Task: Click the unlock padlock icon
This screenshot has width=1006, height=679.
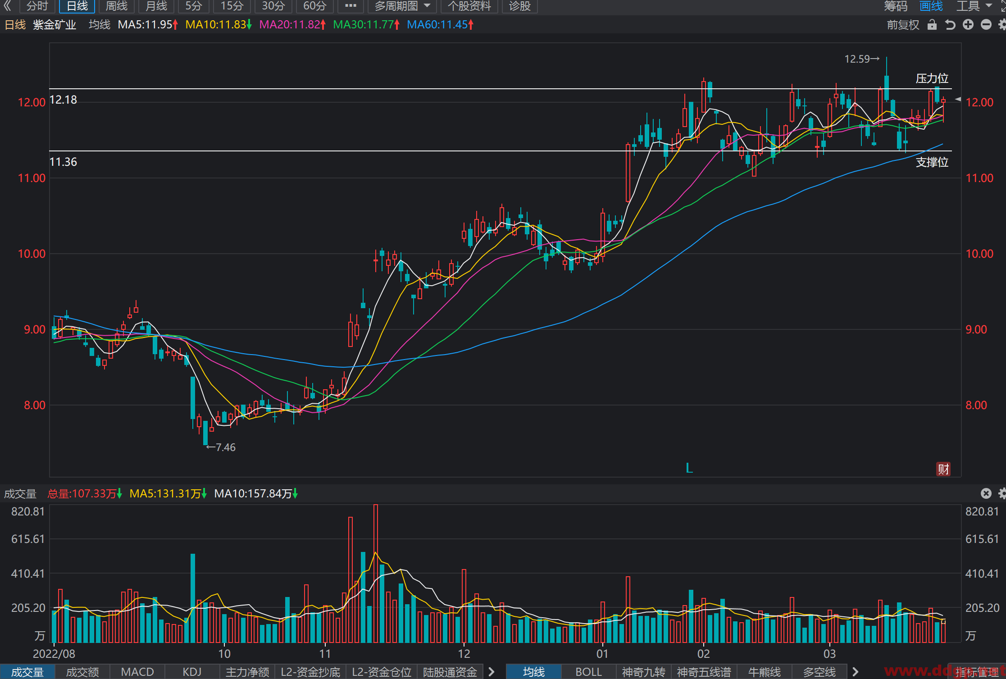Action: (932, 25)
